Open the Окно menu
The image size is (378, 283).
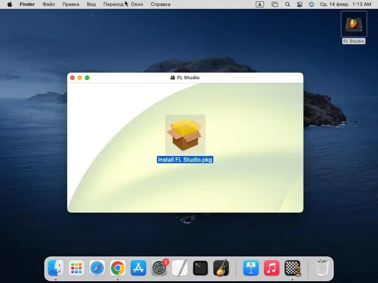(x=137, y=4)
